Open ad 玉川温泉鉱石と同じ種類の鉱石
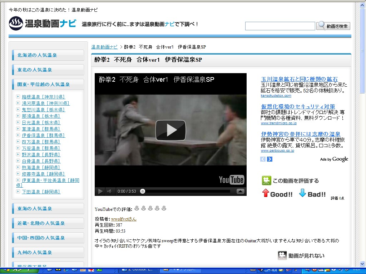 point(299,79)
